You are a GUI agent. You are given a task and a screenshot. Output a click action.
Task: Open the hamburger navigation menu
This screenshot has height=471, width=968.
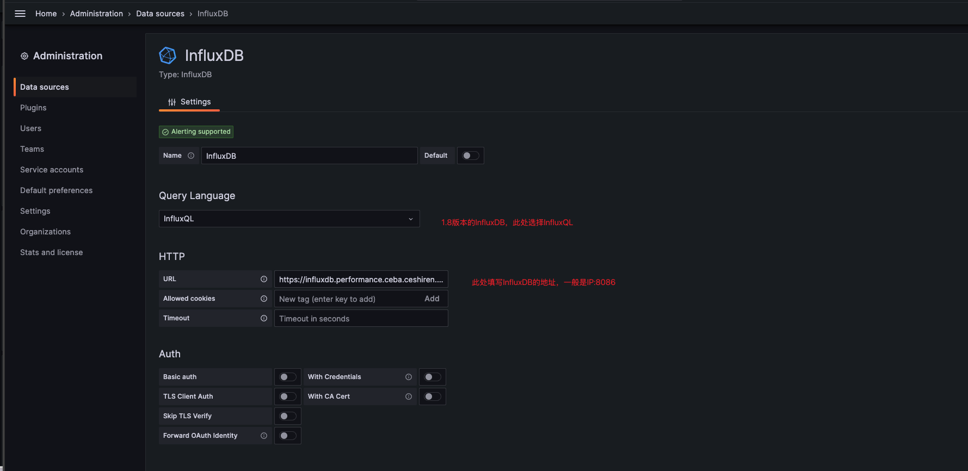pyautogui.click(x=20, y=14)
